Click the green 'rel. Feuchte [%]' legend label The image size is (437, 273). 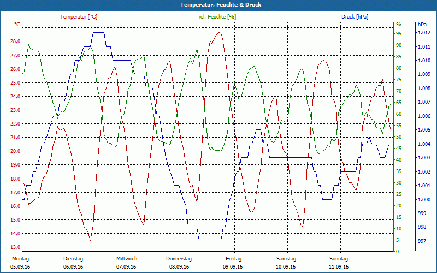pyautogui.click(x=217, y=17)
